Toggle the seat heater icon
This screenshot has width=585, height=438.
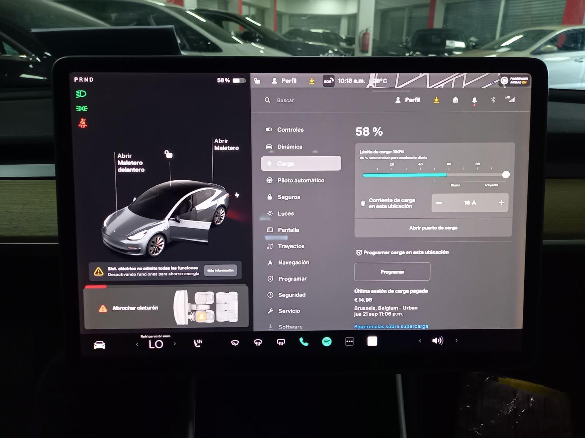(198, 343)
